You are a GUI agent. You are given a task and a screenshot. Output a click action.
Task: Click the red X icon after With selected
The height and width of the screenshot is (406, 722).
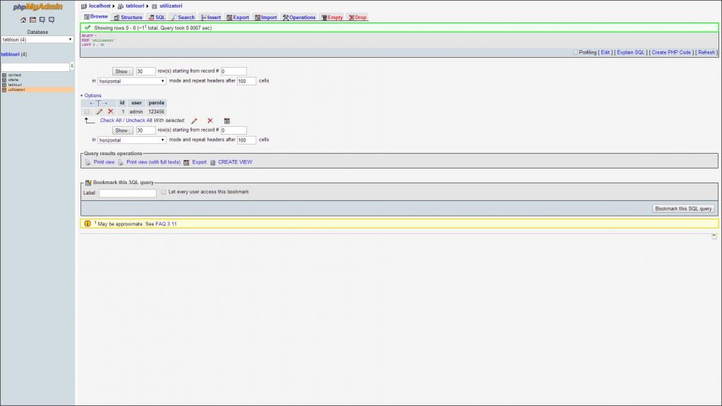pyautogui.click(x=210, y=121)
